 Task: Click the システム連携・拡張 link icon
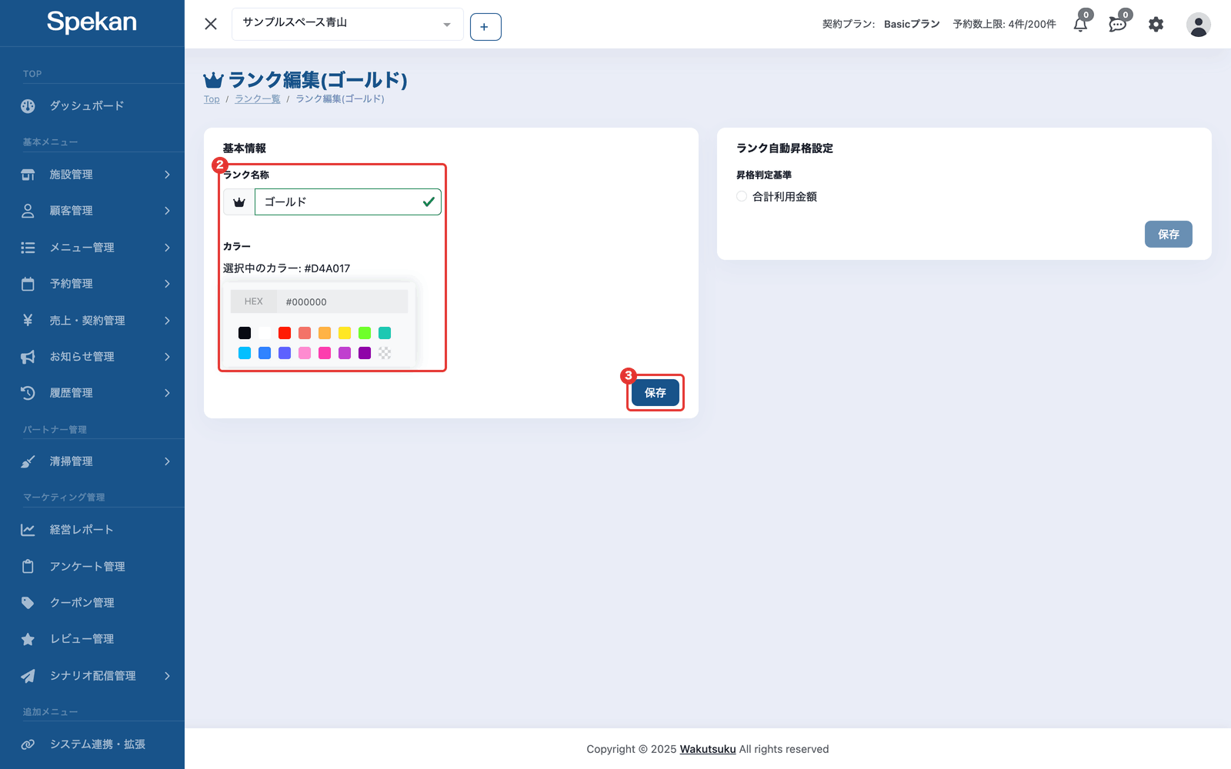28,744
